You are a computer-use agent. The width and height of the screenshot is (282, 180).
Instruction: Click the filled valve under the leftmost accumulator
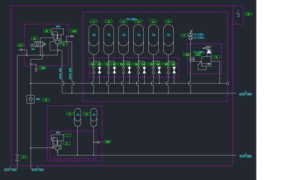tap(100, 70)
